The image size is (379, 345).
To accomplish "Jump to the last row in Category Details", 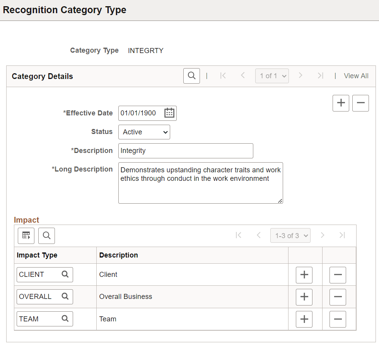I will pos(321,76).
